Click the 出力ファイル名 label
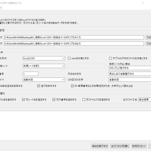Screen dimensions: 151x151 tap(130, 99)
